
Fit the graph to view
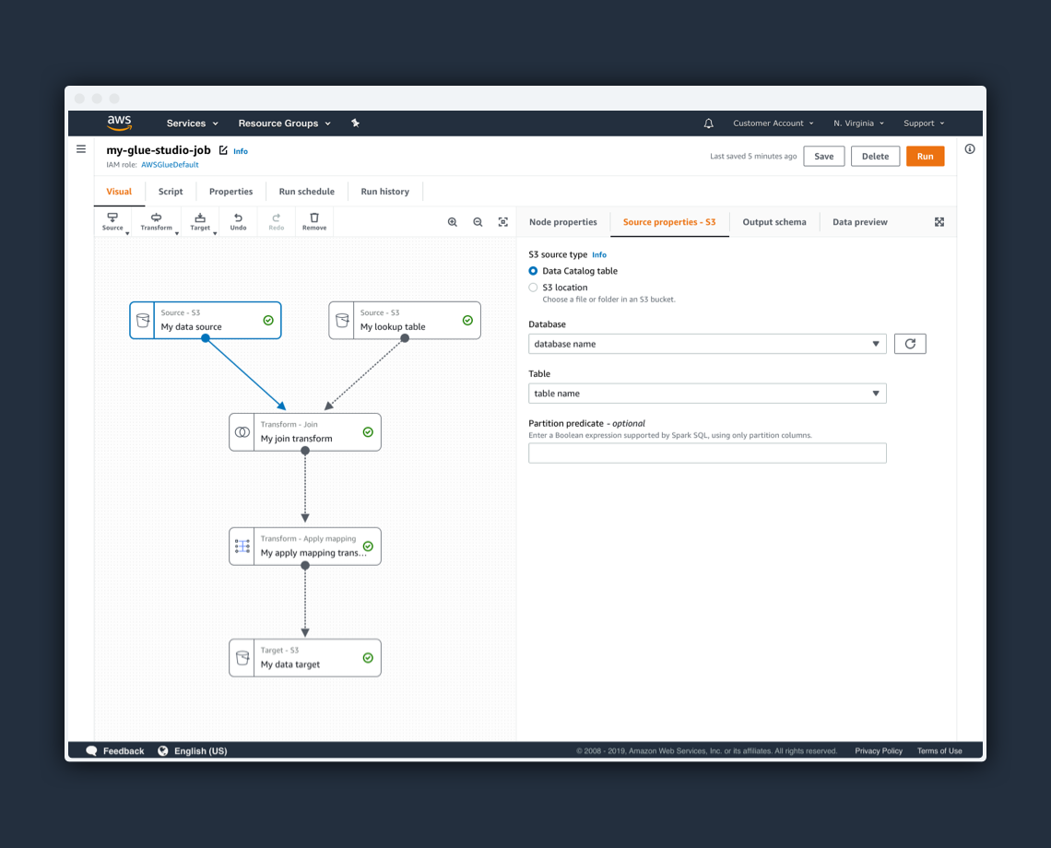point(503,222)
